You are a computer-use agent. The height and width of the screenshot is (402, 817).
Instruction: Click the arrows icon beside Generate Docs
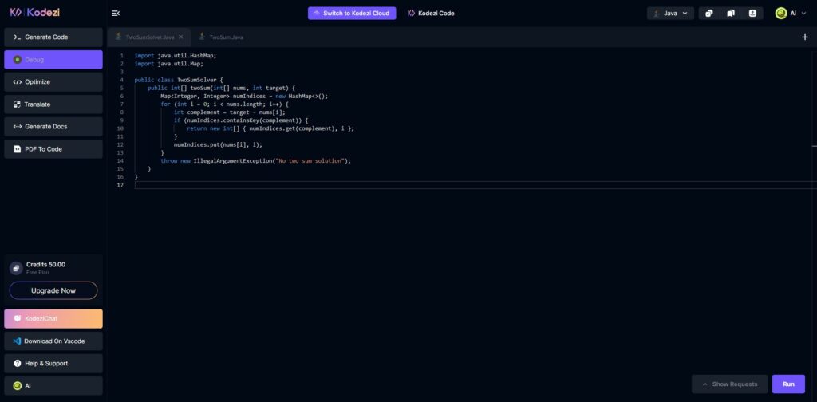pyautogui.click(x=18, y=127)
